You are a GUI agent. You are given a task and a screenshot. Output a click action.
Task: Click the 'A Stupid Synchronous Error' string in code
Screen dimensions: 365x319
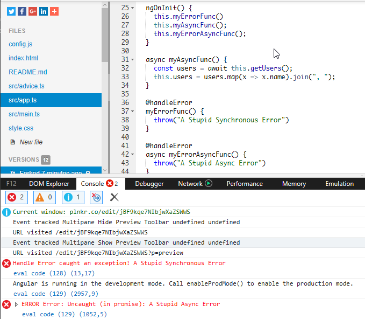[x=231, y=120]
